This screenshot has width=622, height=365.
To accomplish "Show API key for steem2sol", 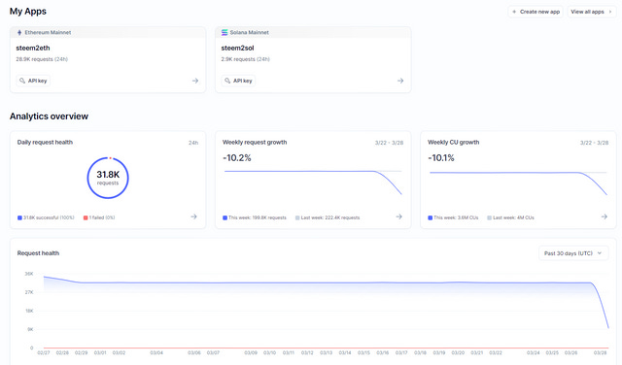I will [x=238, y=81].
